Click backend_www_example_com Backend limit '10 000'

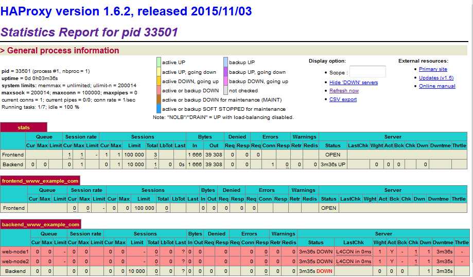(137, 271)
